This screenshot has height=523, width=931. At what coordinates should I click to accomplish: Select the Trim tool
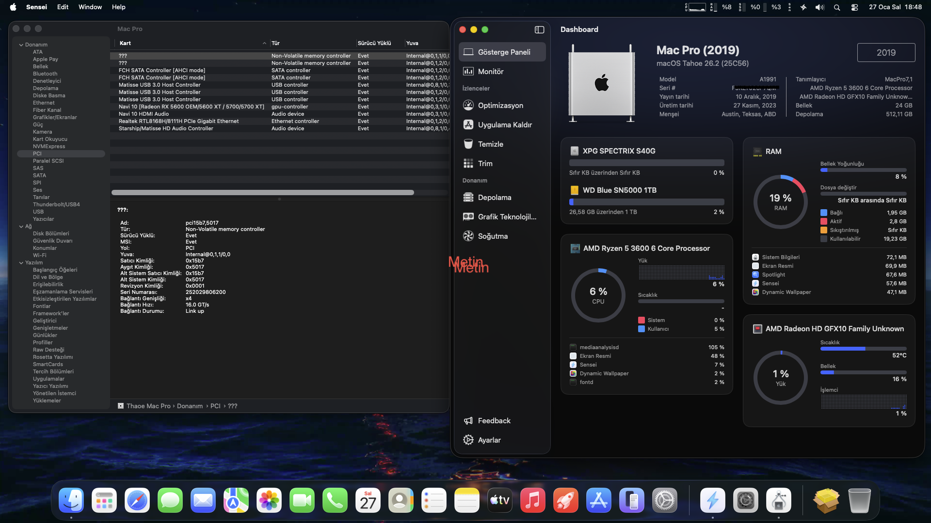(x=485, y=163)
